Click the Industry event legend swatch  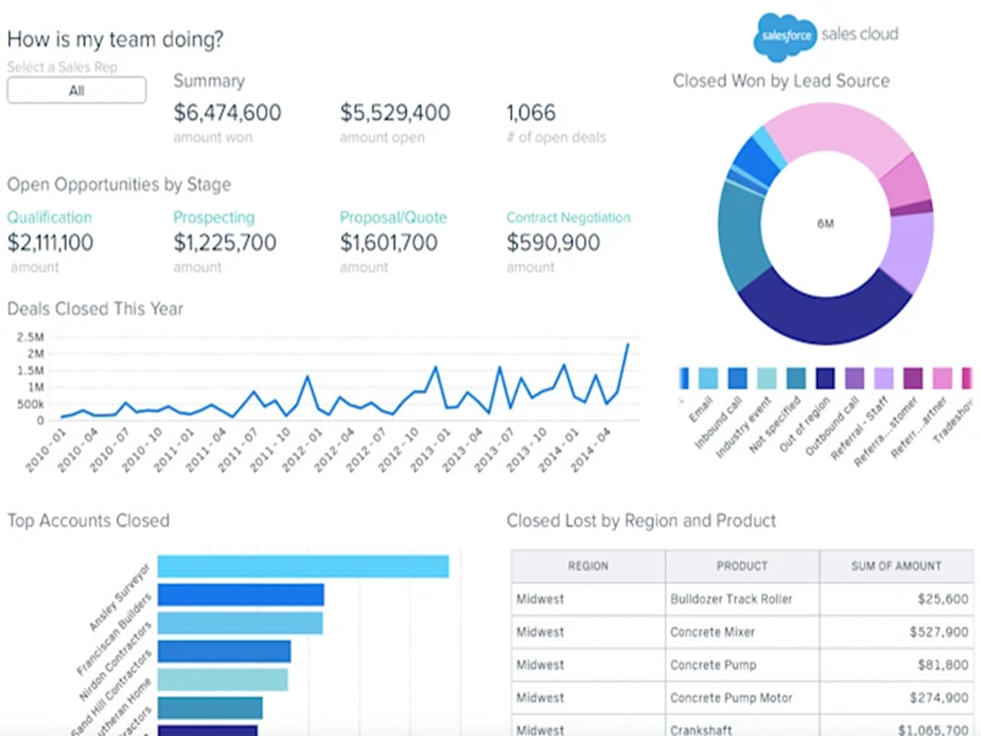(x=766, y=378)
